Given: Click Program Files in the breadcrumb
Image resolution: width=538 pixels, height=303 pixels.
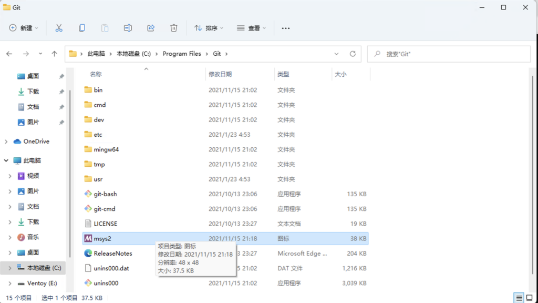Looking at the screenshot, I should (182, 54).
